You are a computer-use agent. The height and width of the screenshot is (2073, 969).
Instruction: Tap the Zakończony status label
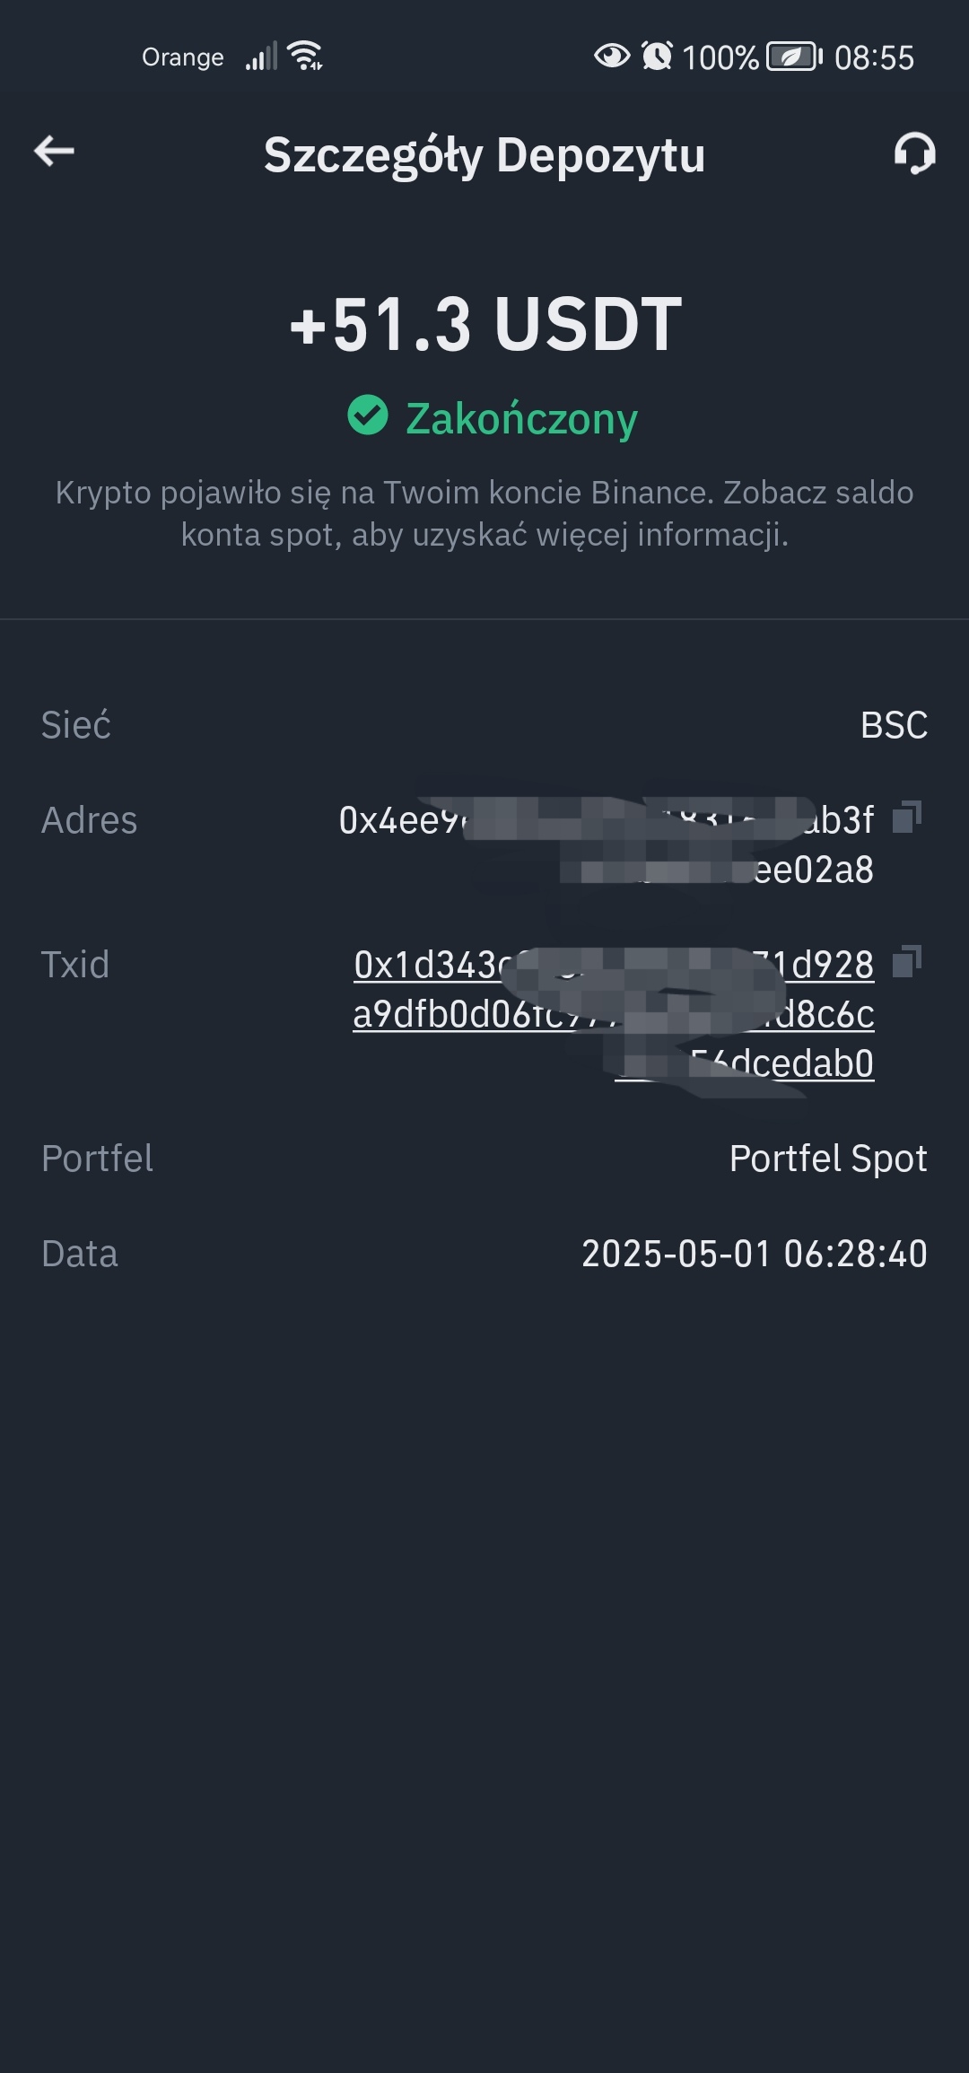521,418
